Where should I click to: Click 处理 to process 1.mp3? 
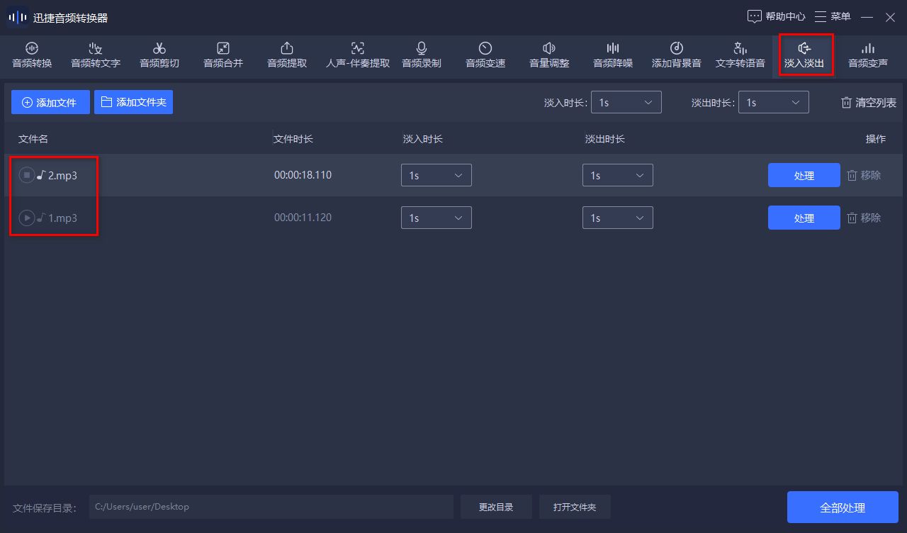(x=804, y=218)
